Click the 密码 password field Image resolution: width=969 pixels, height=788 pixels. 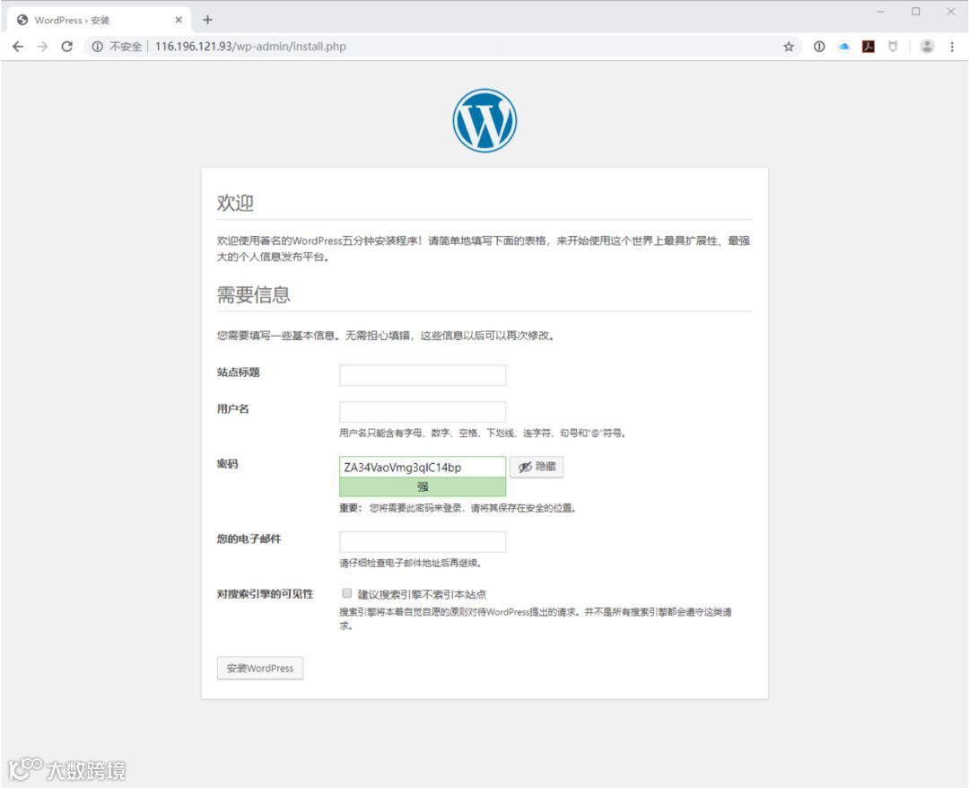(x=423, y=467)
